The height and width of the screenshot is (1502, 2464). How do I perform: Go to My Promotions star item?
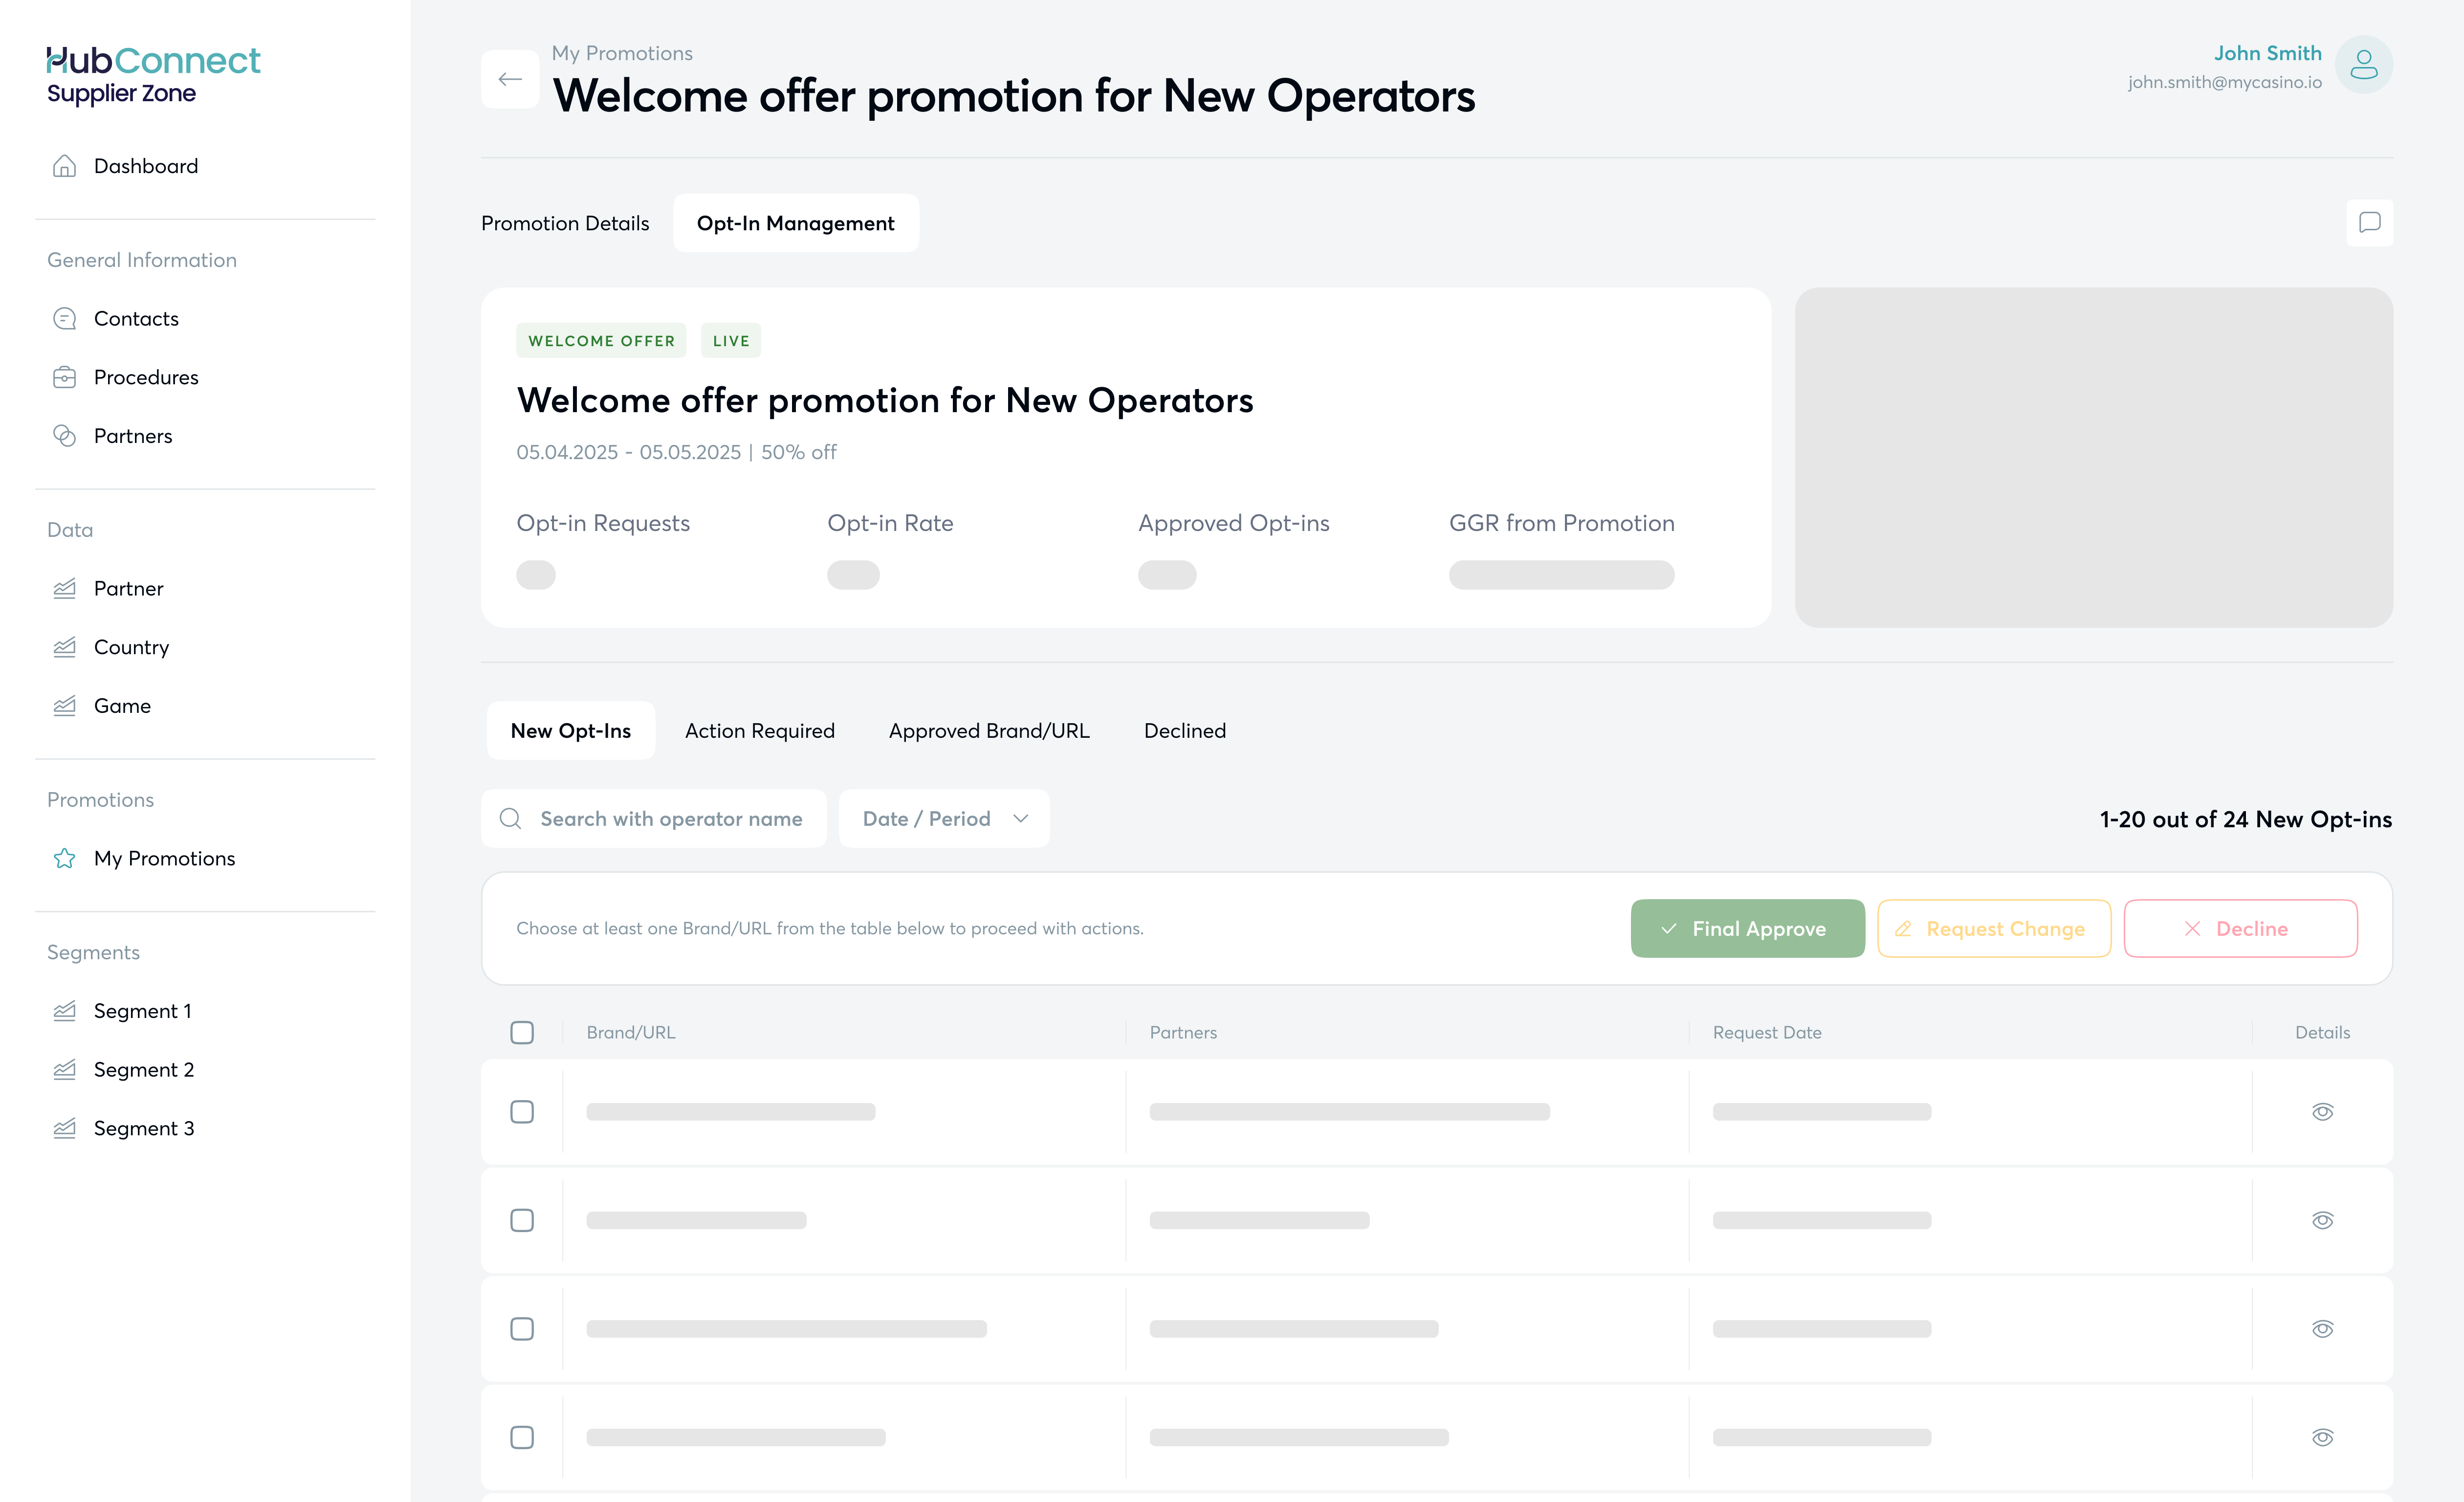[x=164, y=858]
